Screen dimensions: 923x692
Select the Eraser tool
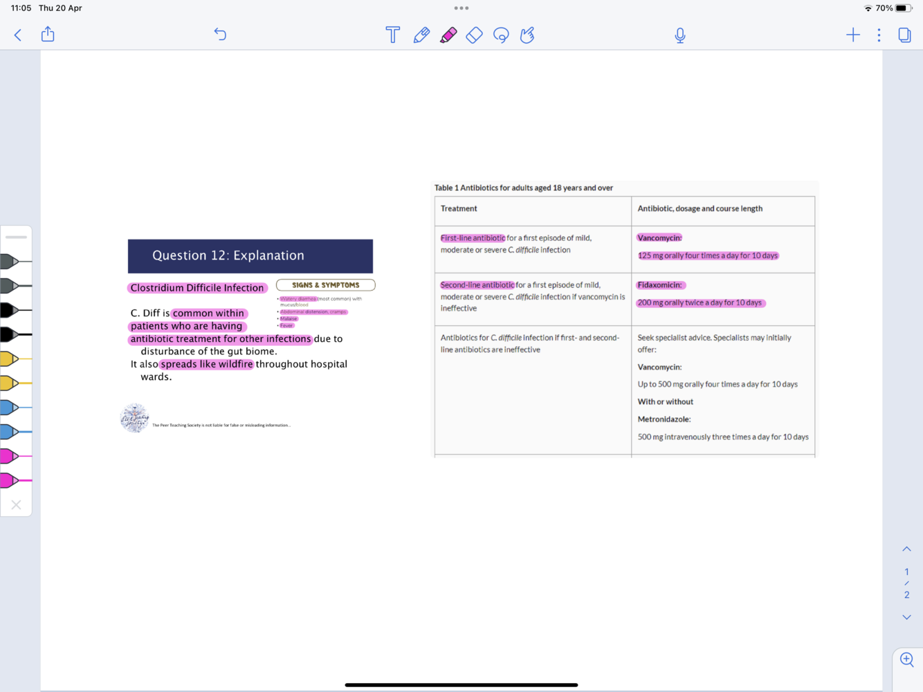coord(475,35)
